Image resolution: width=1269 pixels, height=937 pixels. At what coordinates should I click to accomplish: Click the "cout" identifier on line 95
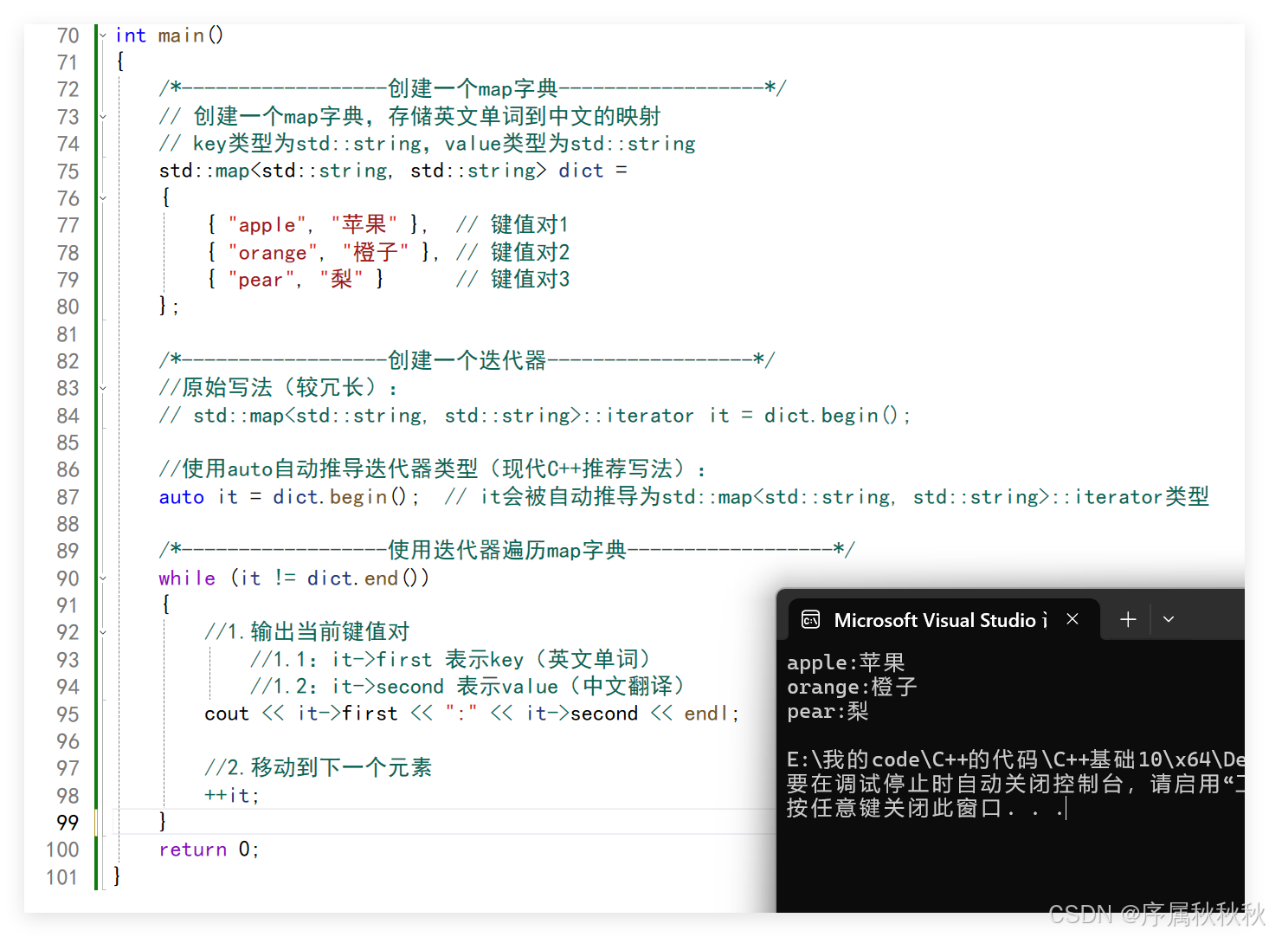point(227,714)
